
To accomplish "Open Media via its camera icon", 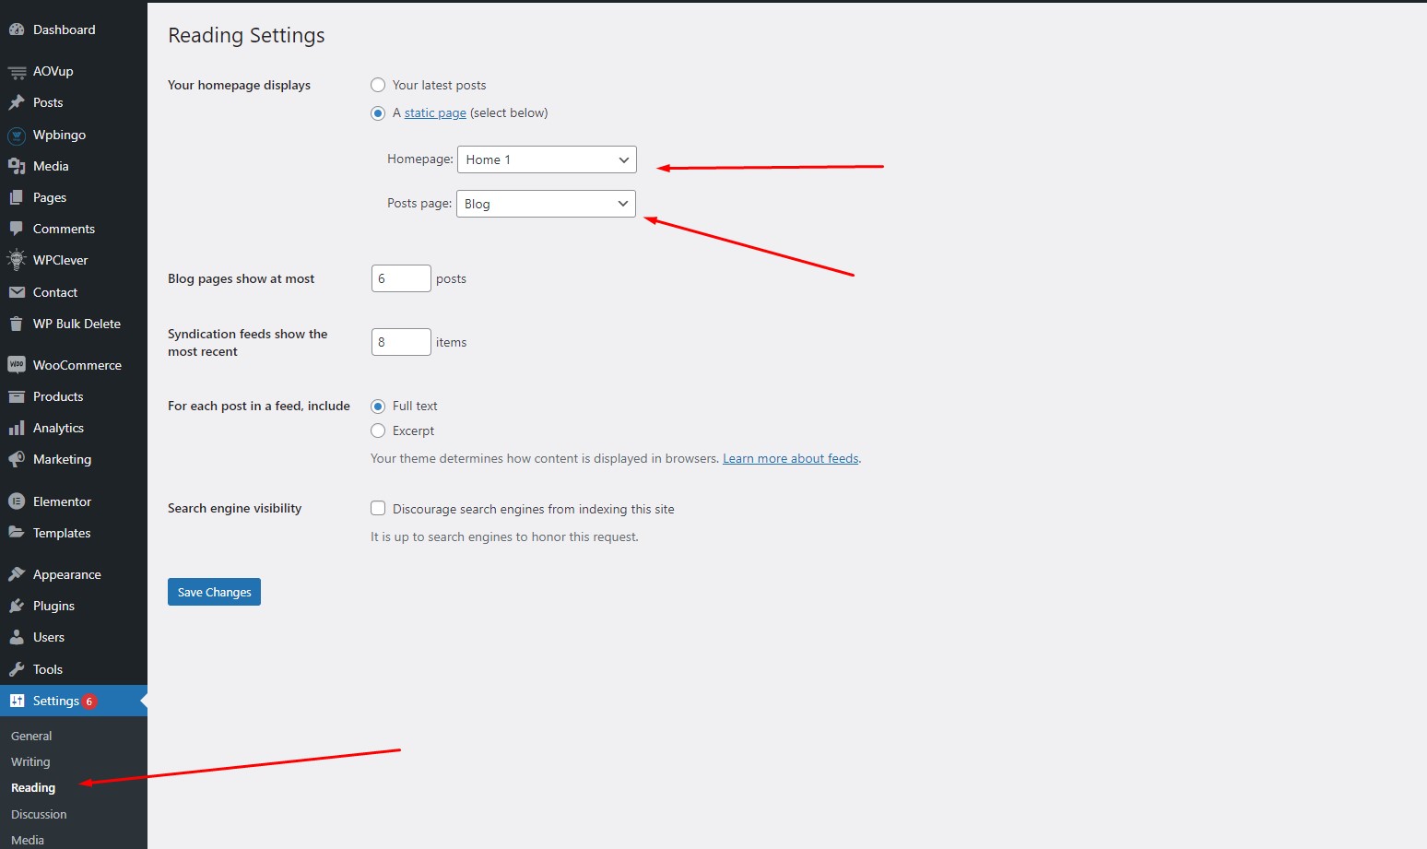I will coord(16,166).
